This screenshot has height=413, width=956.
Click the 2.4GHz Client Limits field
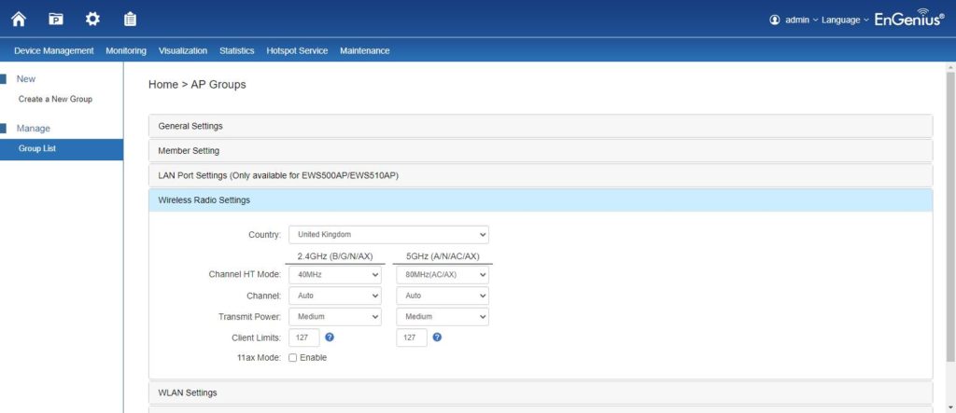click(x=303, y=337)
